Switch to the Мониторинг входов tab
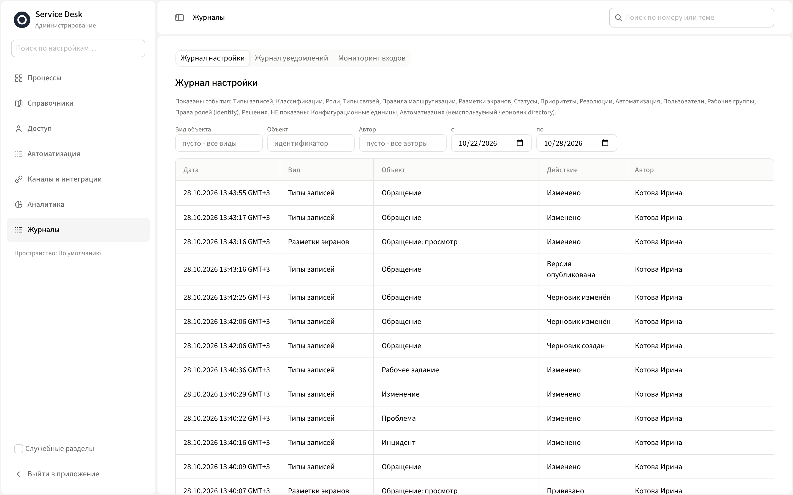This screenshot has width=793, height=495. 372,58
